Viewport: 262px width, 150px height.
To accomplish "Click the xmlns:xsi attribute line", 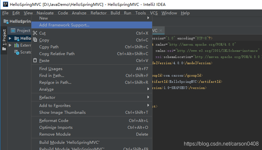I will [x=207, y=51].
